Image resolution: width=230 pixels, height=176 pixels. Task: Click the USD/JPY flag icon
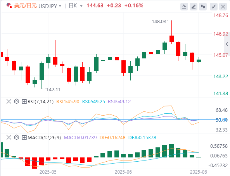pos(9,6)
